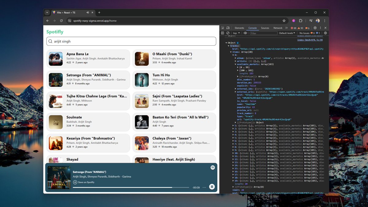Reload the page
This screenshot has width=368, height=207.
(x=61, y=21)
